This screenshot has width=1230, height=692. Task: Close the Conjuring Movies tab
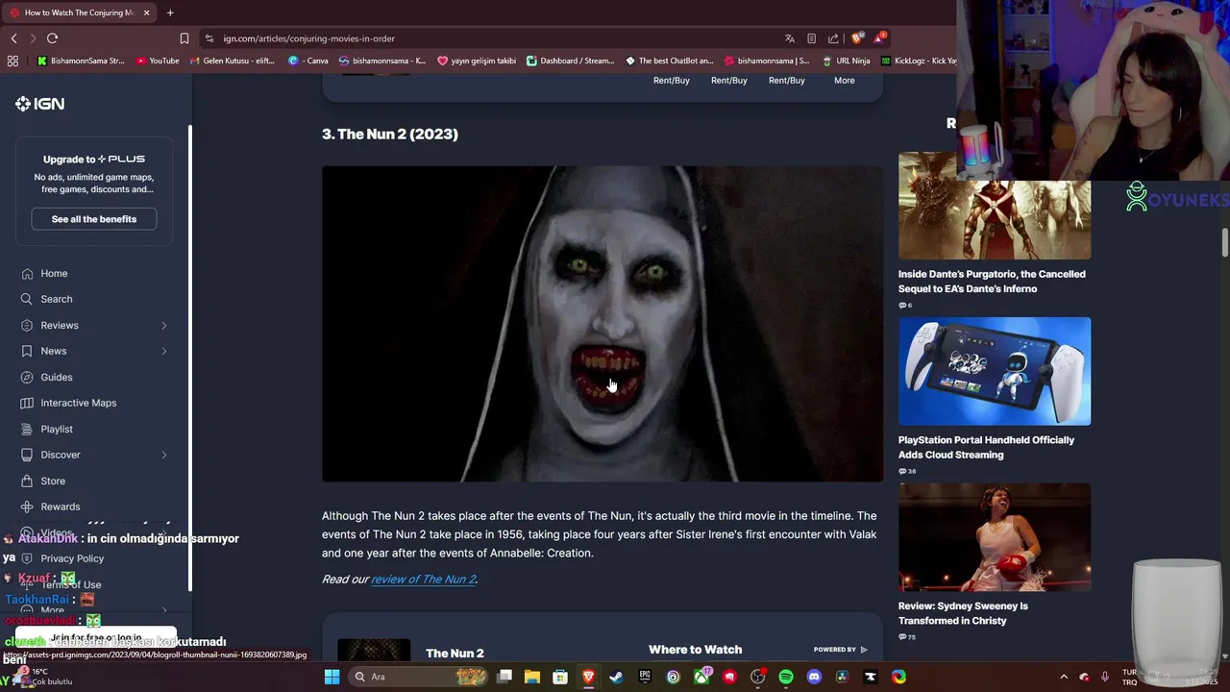coord(147,12)
